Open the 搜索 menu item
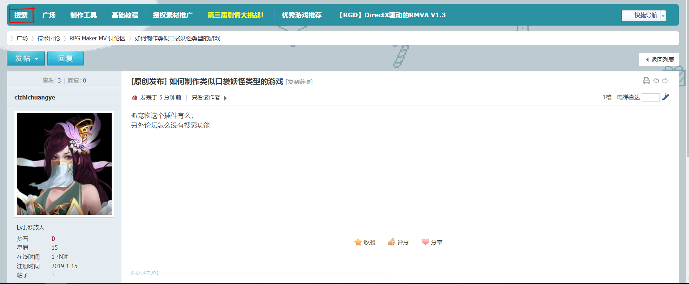 (21, 15)
